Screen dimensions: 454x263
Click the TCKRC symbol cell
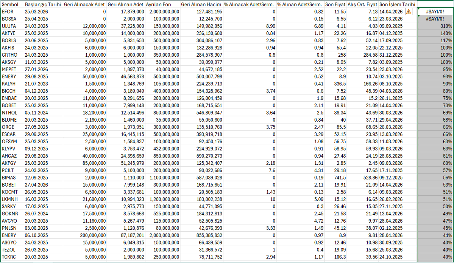pos(12,257)
